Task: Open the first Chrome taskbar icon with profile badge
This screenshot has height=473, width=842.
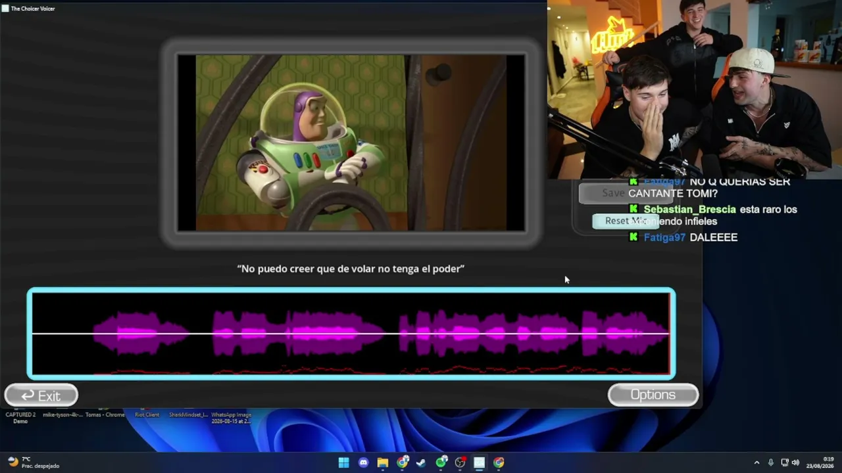Action: [402, 462]
